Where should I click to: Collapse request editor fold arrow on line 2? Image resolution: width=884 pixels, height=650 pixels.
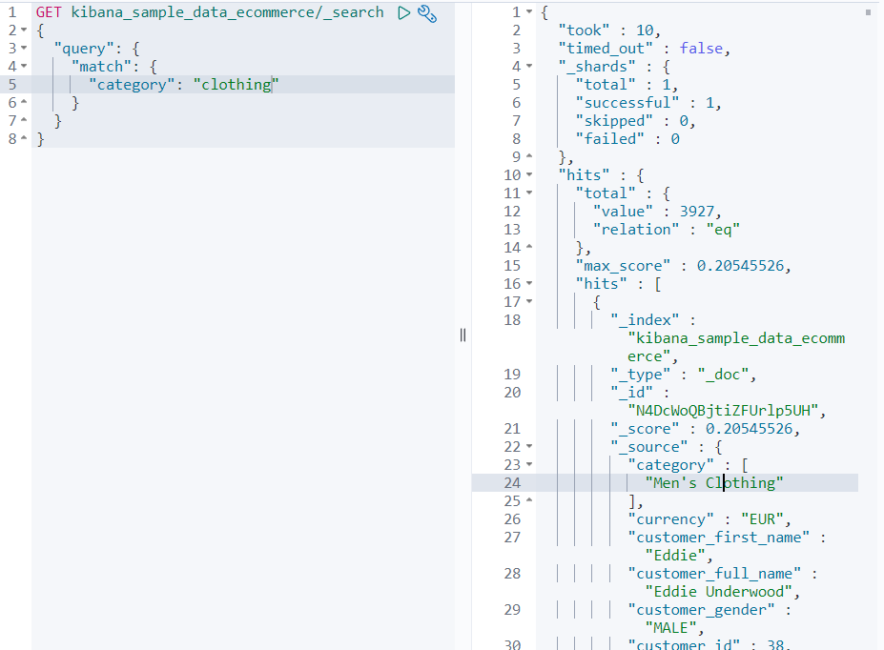coord(24,30)
